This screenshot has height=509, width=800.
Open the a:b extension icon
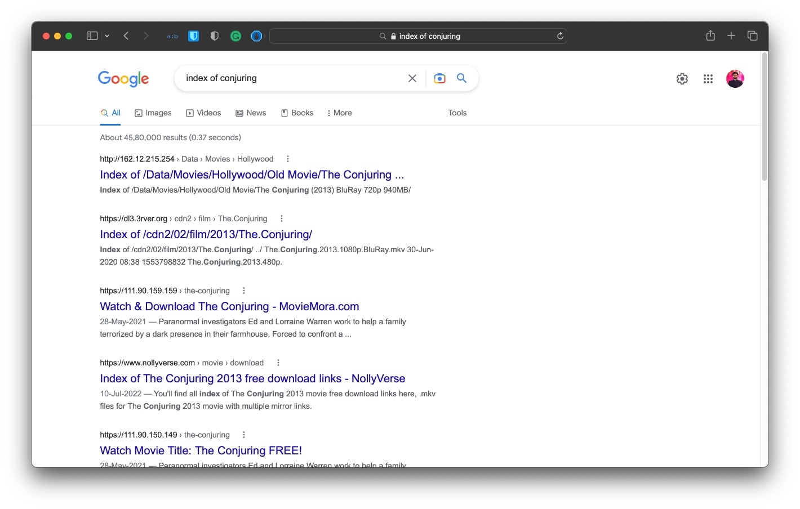[172, 36]
